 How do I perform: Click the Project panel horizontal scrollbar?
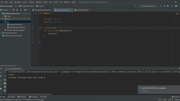pyautogui.click(x=8, y=66)
